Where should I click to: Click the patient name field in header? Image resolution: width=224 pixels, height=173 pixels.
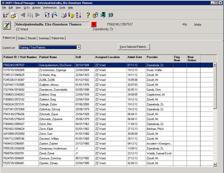click(x=52, y=24)
